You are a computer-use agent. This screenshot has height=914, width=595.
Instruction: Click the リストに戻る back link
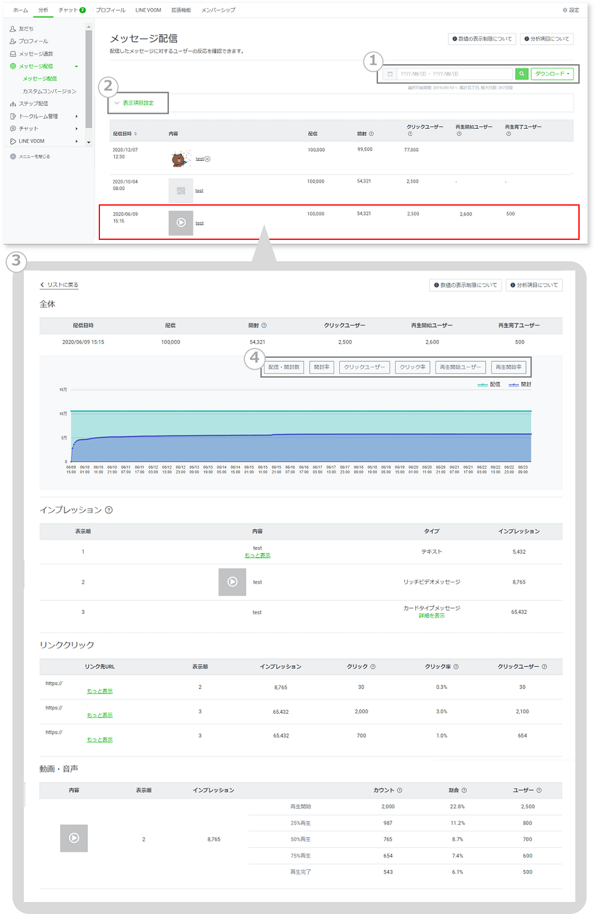(59, 285)
